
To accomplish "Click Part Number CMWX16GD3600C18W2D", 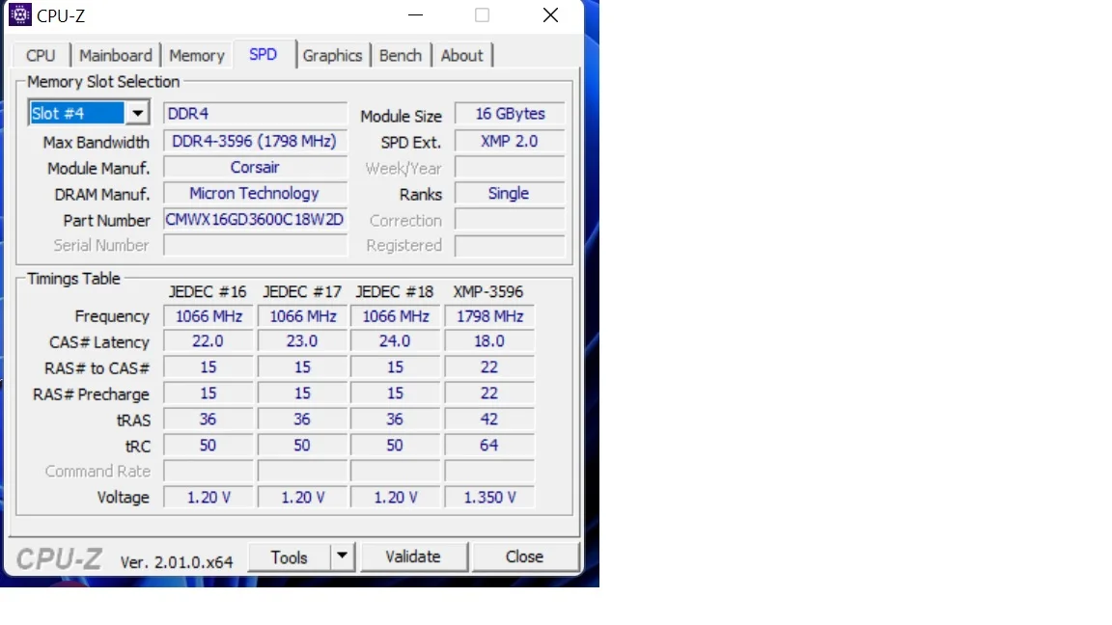I will tap(255, 220).
